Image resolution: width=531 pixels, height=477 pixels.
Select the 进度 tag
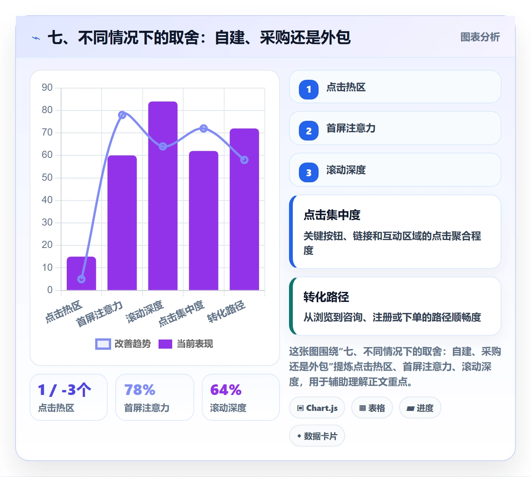pyautogui.click(x=420, y=408)
